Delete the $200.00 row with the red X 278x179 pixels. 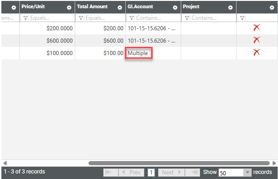pos(256,28)
